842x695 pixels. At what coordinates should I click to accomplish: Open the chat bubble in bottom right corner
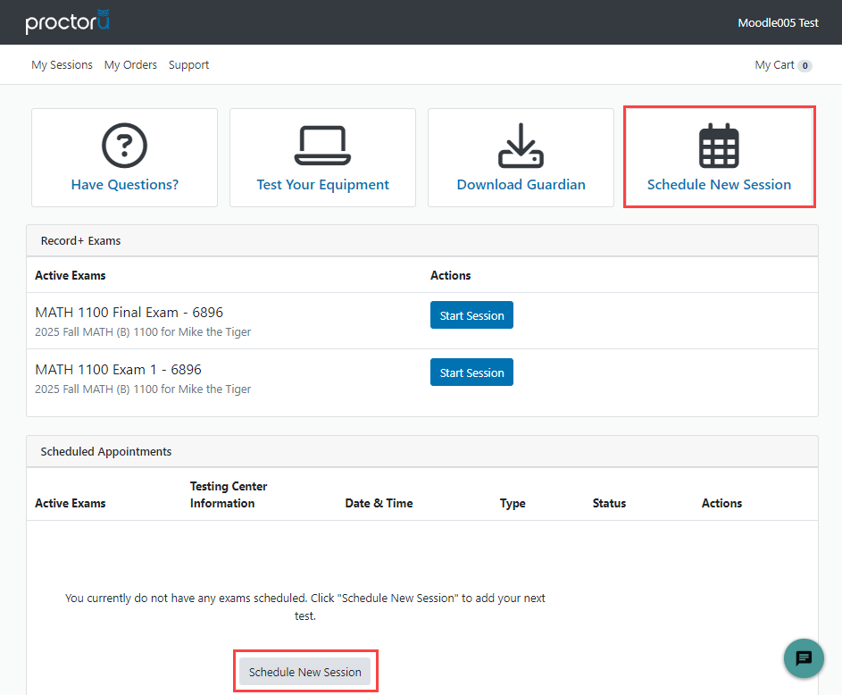tap(803, 658)
